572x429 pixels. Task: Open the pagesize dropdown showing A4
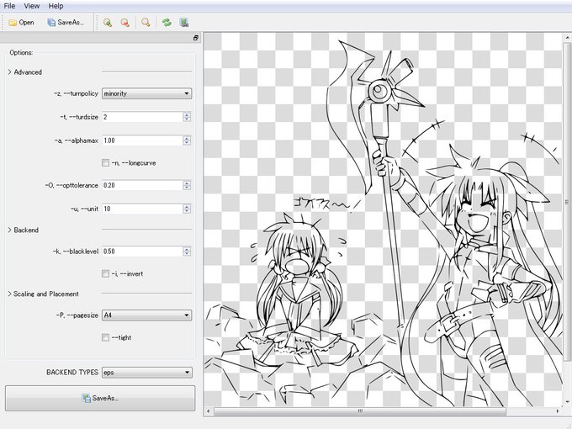(146, 315)
